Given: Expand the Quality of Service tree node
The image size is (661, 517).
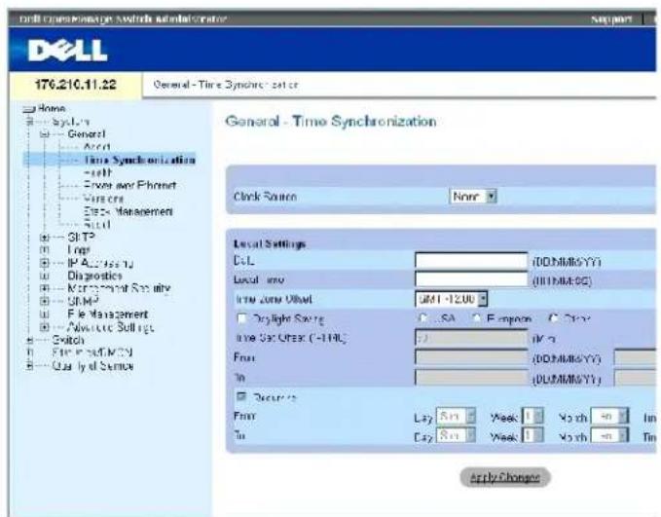Looking at the screenshot, I should (29, 366).
